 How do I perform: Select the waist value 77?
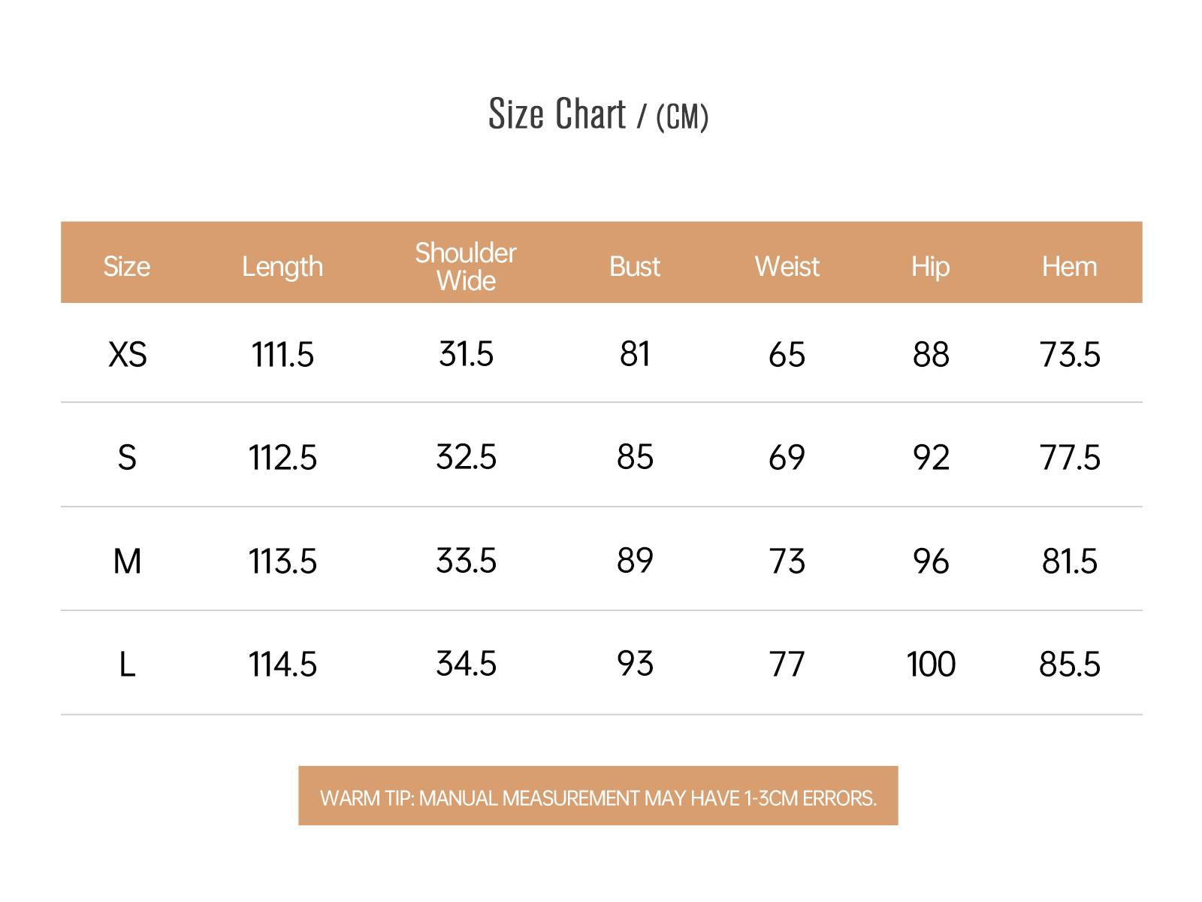coord(787,664)
